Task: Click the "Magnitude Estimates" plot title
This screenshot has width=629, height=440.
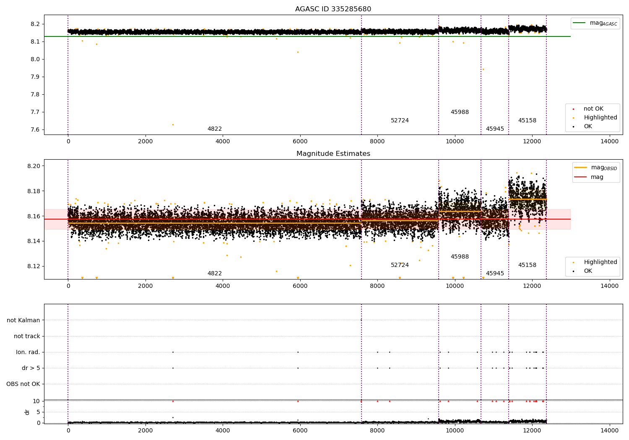Action: point(333,154)
